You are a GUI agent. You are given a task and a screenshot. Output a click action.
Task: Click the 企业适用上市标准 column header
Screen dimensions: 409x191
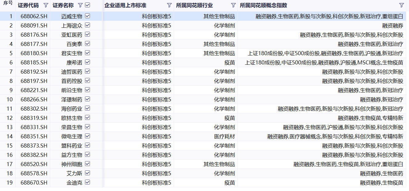click(125, 6)
